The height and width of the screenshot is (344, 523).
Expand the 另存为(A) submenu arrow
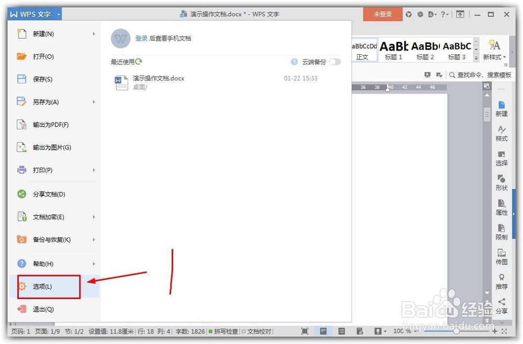[94, 102]
